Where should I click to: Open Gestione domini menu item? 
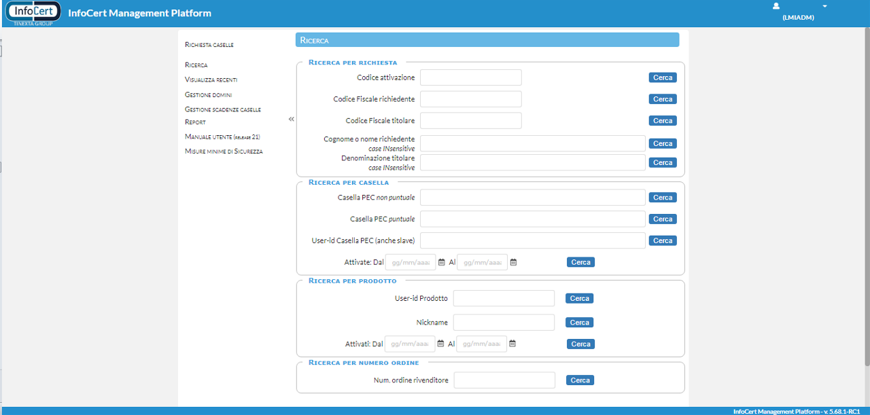208,94
